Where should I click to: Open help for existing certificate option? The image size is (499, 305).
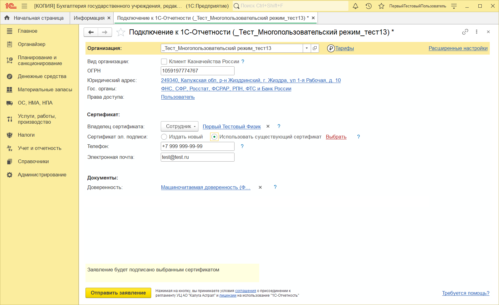(x=359, y=137)
